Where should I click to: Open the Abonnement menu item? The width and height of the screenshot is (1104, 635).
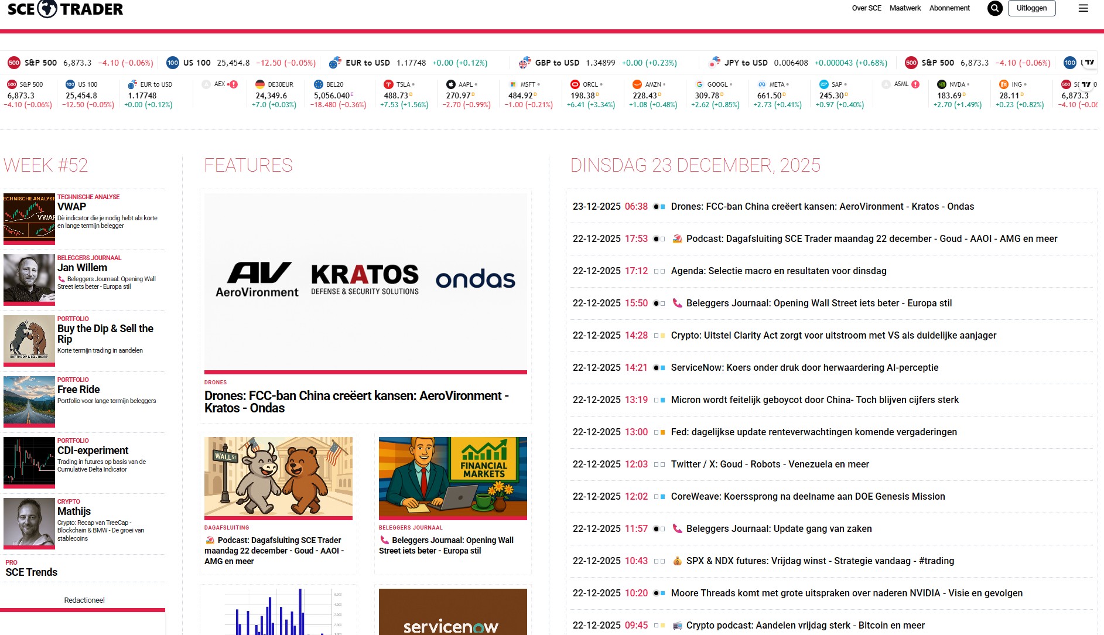(949, 8)
